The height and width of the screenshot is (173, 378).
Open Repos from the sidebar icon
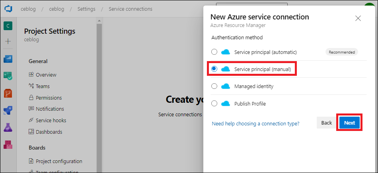tap(8, 93)
